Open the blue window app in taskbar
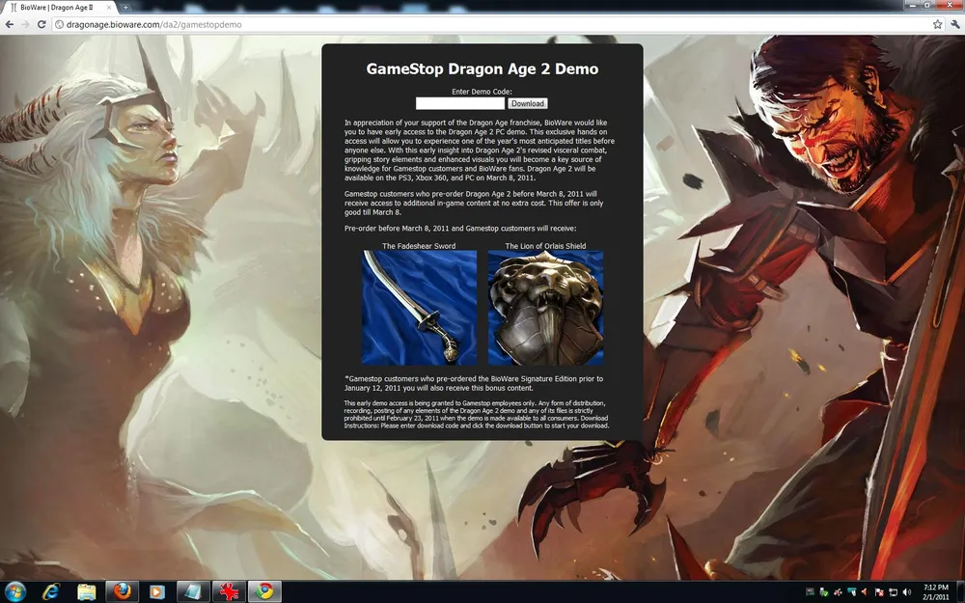The width and height of the screenshot is (965, 603). pos(193,591)
